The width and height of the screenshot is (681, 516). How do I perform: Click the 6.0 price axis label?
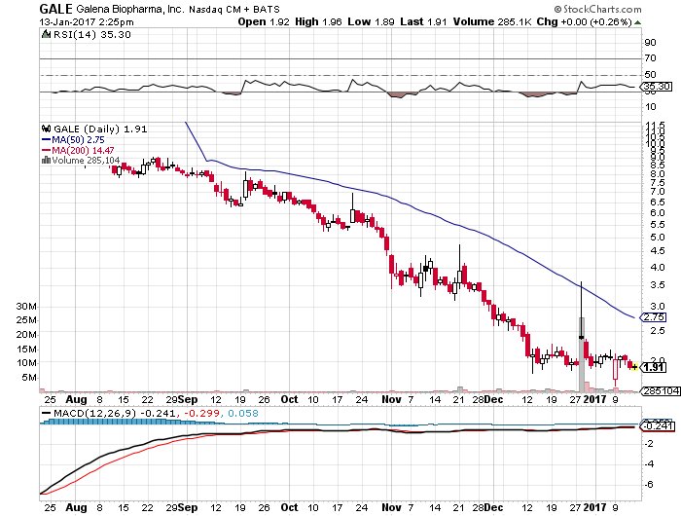coord(658,213)
